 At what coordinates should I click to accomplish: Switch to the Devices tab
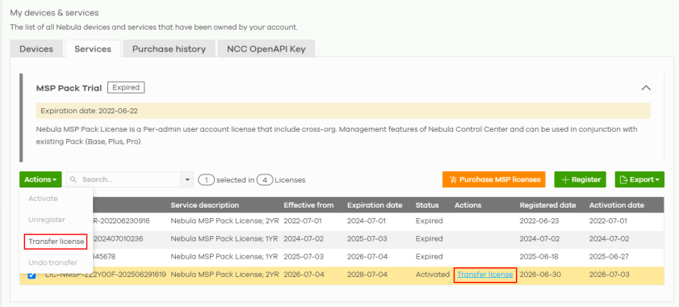(36, 49)
